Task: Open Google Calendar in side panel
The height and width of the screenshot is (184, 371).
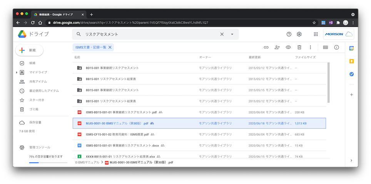Action: coord(351,48)
